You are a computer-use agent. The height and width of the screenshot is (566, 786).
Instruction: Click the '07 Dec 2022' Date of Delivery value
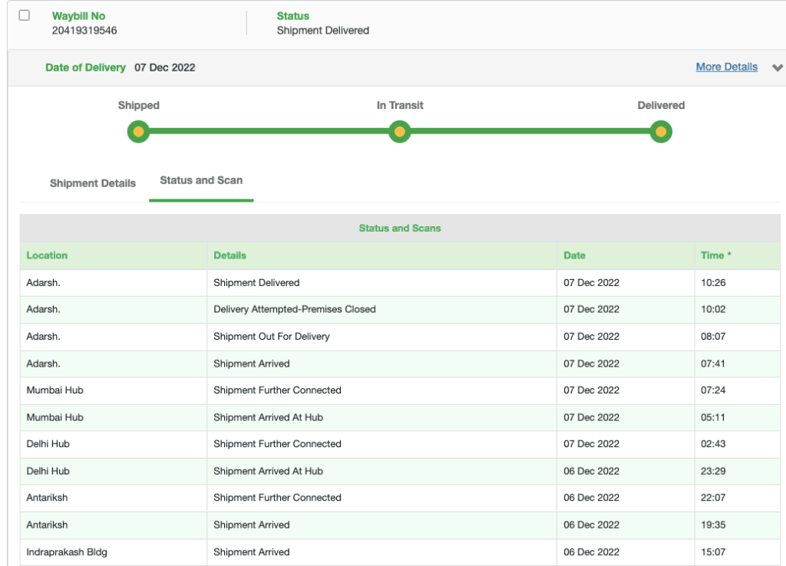[x=164, y=67]
